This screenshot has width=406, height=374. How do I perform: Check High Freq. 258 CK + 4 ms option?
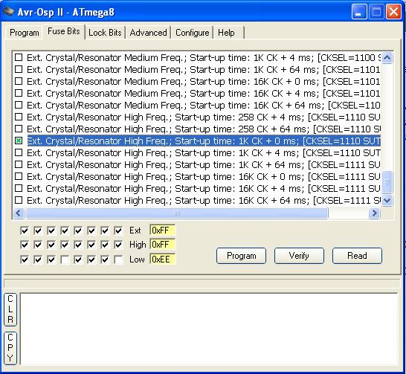(x=19, y=117)
